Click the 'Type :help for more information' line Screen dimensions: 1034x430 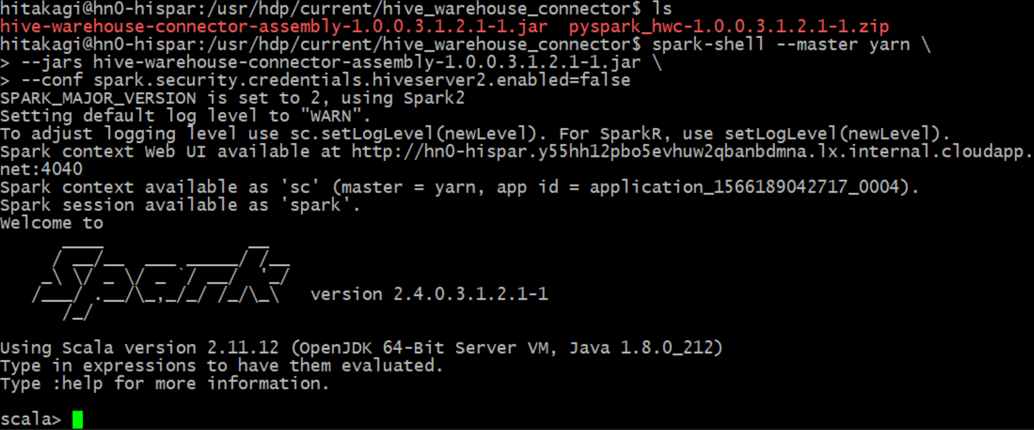coord(165,384)
